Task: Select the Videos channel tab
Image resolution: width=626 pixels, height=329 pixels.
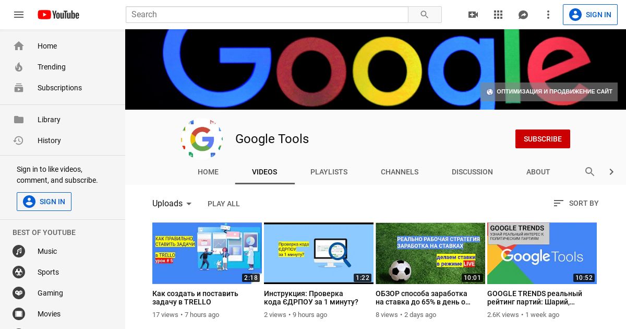Action: click(264, 172)
